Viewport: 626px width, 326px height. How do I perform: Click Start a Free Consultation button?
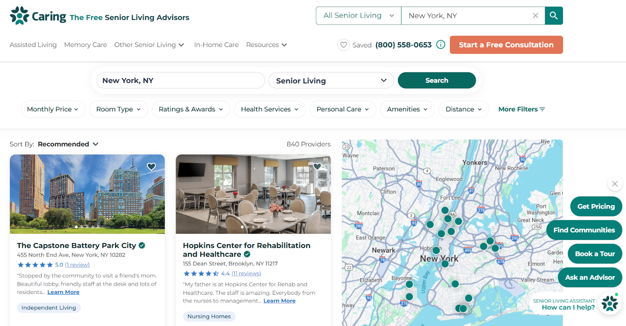tap(506, 45)
